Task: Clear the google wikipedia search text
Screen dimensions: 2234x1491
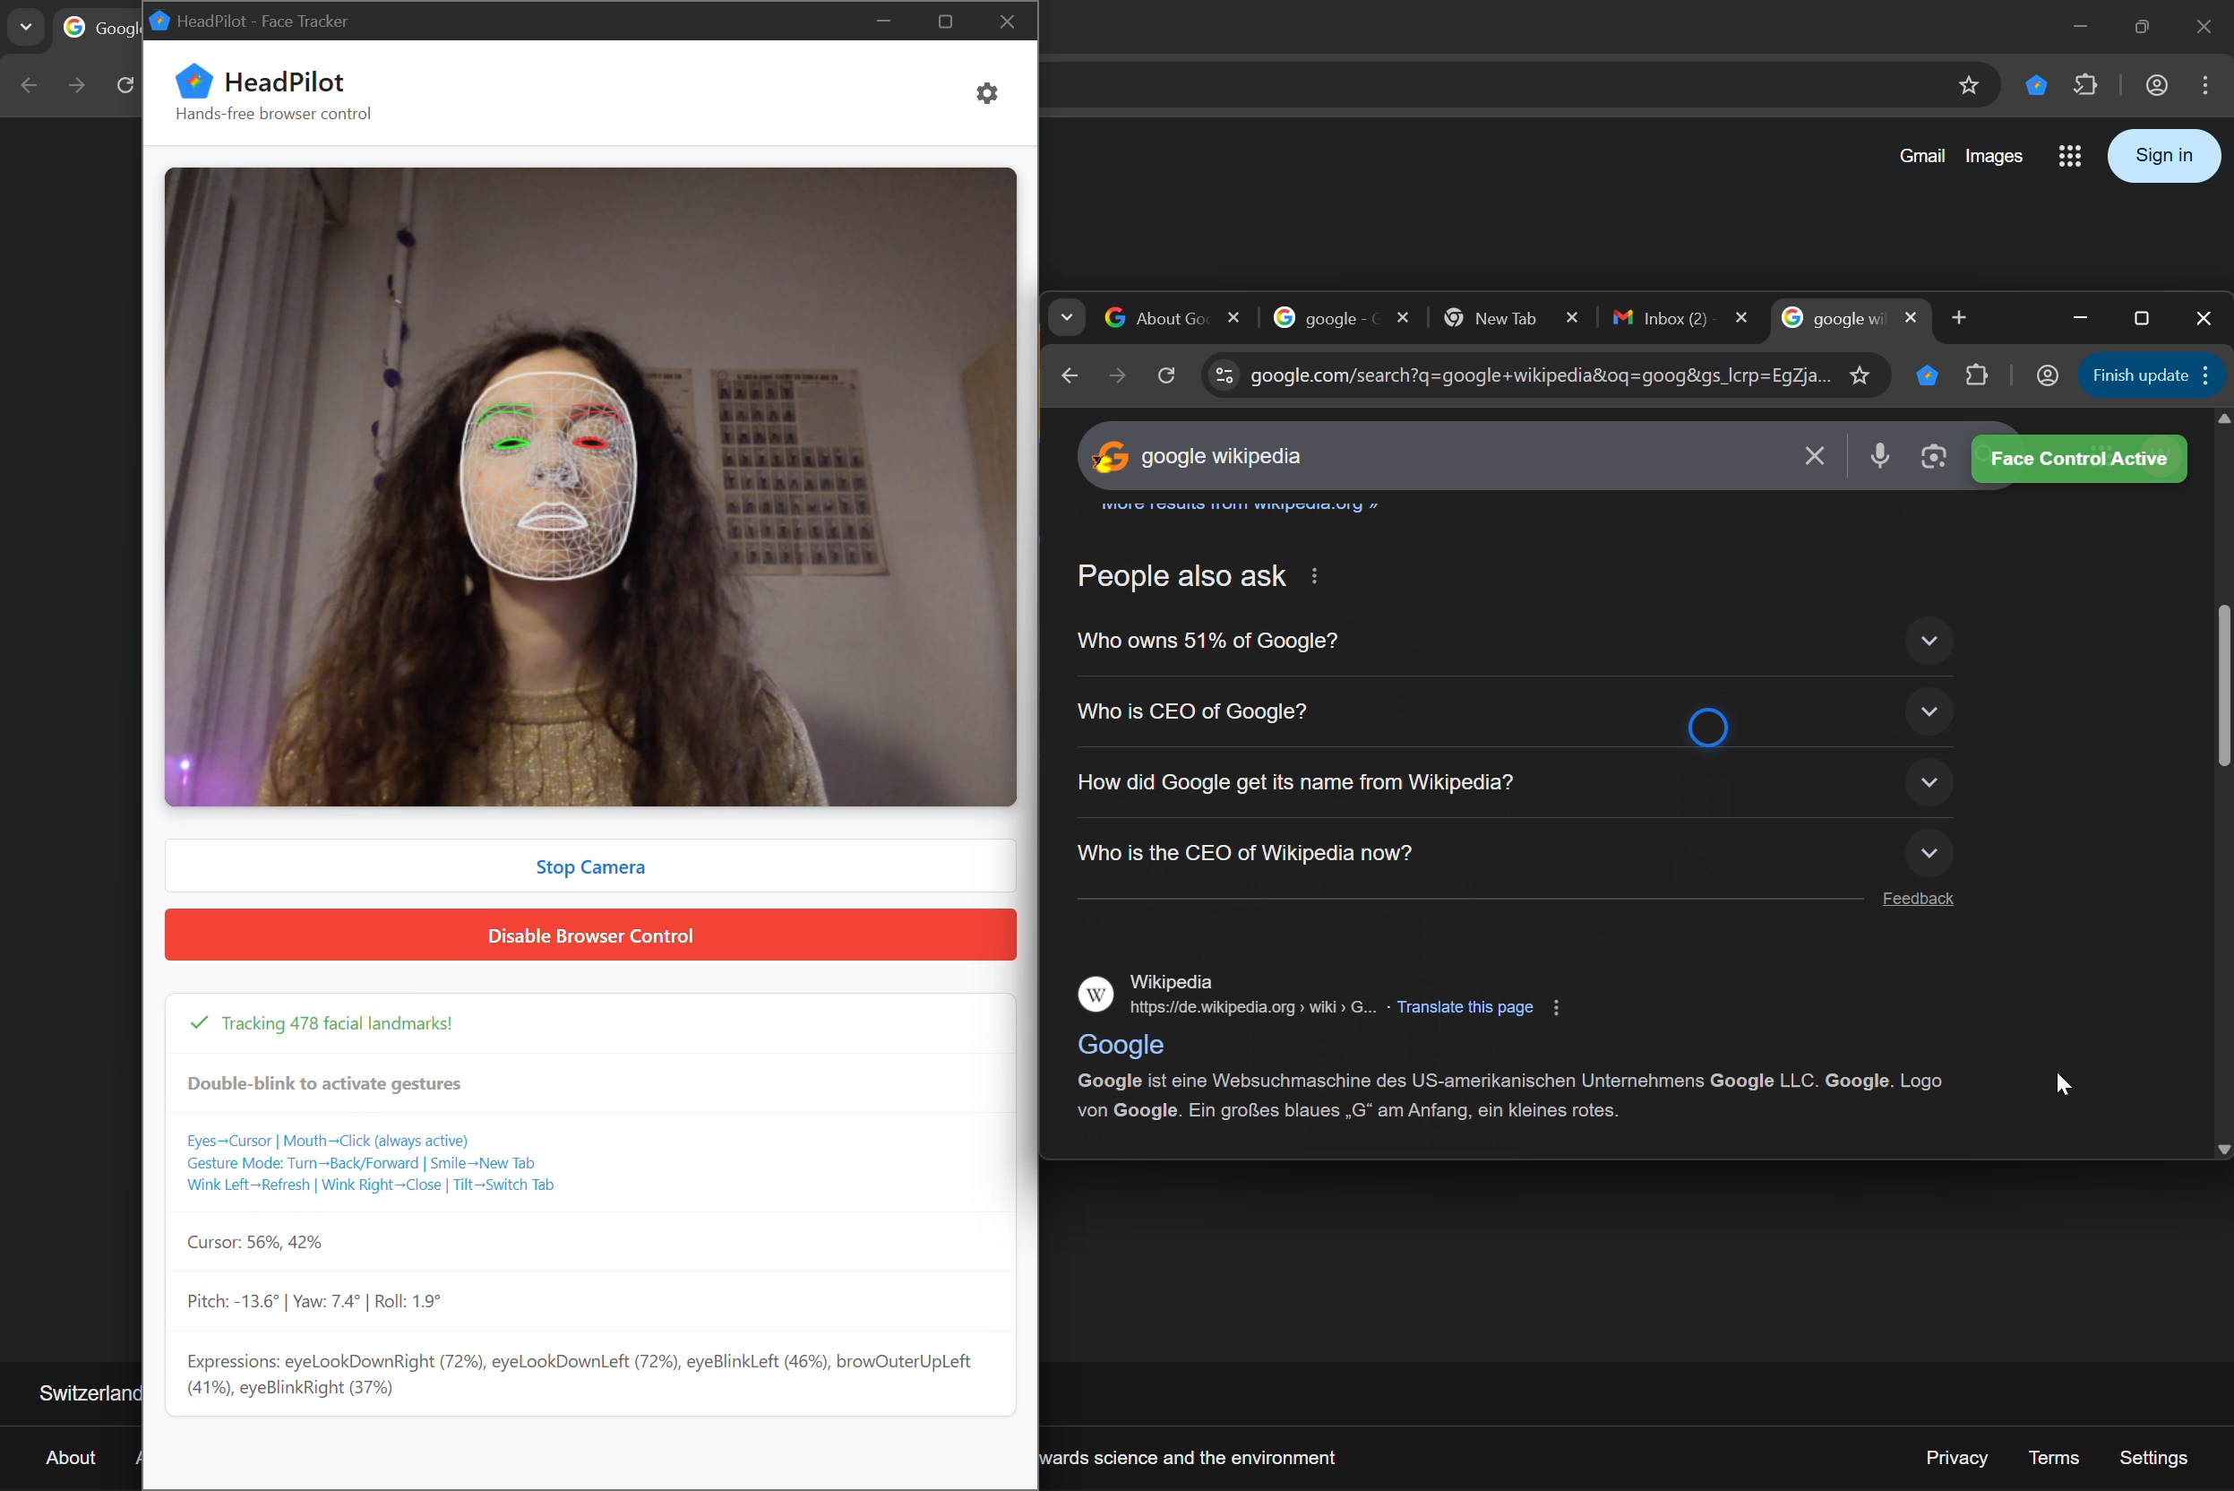Action: [1814, 456]
